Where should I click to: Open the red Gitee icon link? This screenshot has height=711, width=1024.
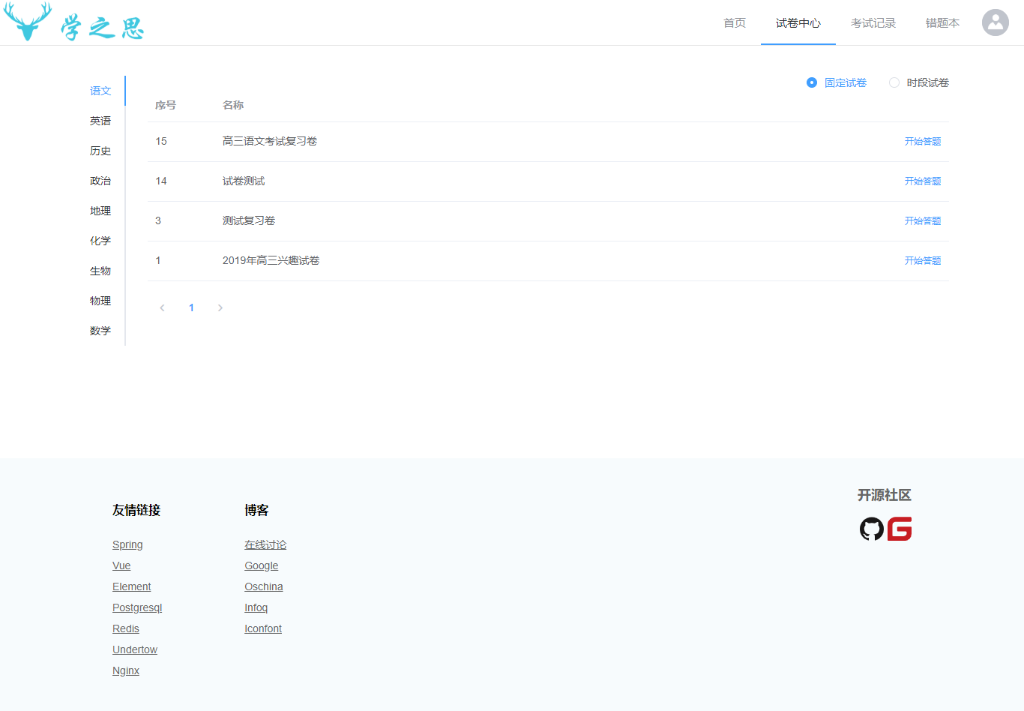900,529
